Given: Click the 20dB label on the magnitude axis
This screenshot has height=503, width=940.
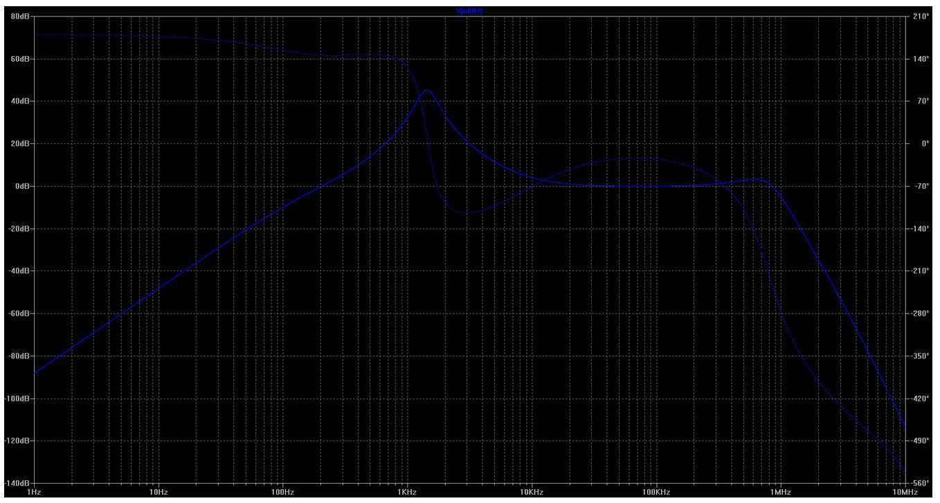Looking at the screenshot, I should click(x=20, y=144).
